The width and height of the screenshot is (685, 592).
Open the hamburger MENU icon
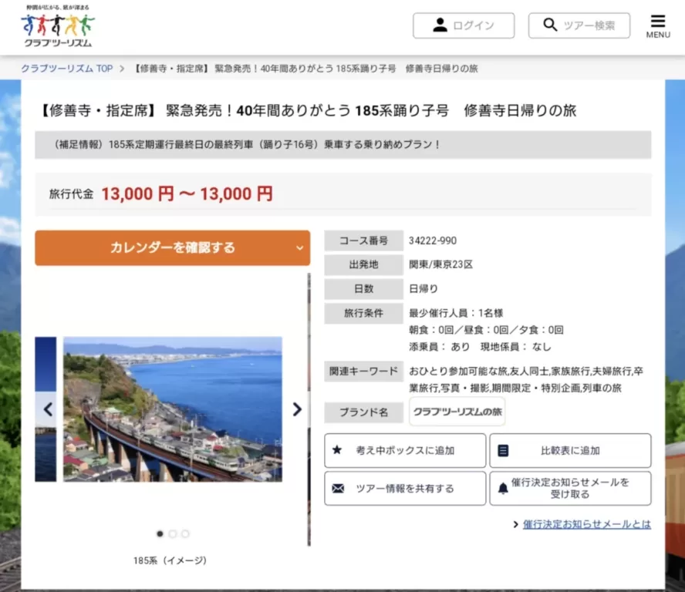pyautogui.click(x=658, y=26)
